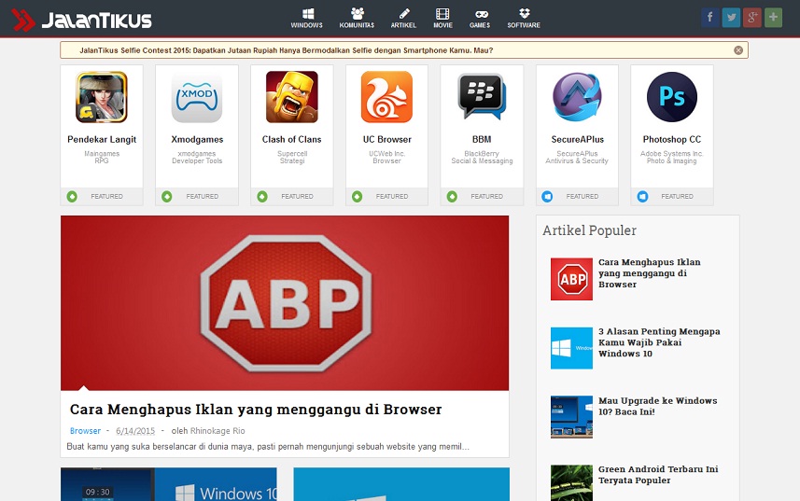
Task: Click BlackBerry Social & Messaging text
Action: point(482,157)
